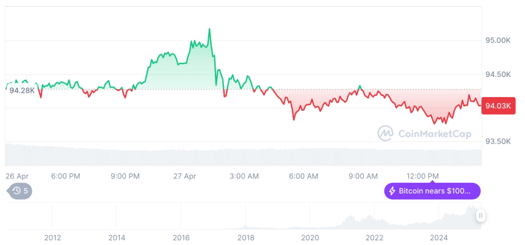Click the 27 Apr date axis label
Viewport: 525px width, 245px height.
183,176
